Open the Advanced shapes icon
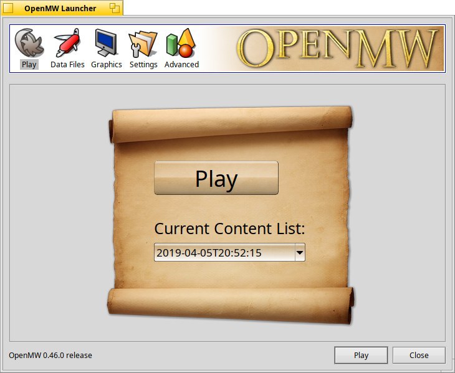455x373 pixels. 181,43
